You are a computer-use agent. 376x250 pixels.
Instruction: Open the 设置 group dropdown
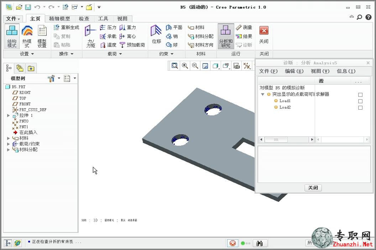tap(27, 54)
